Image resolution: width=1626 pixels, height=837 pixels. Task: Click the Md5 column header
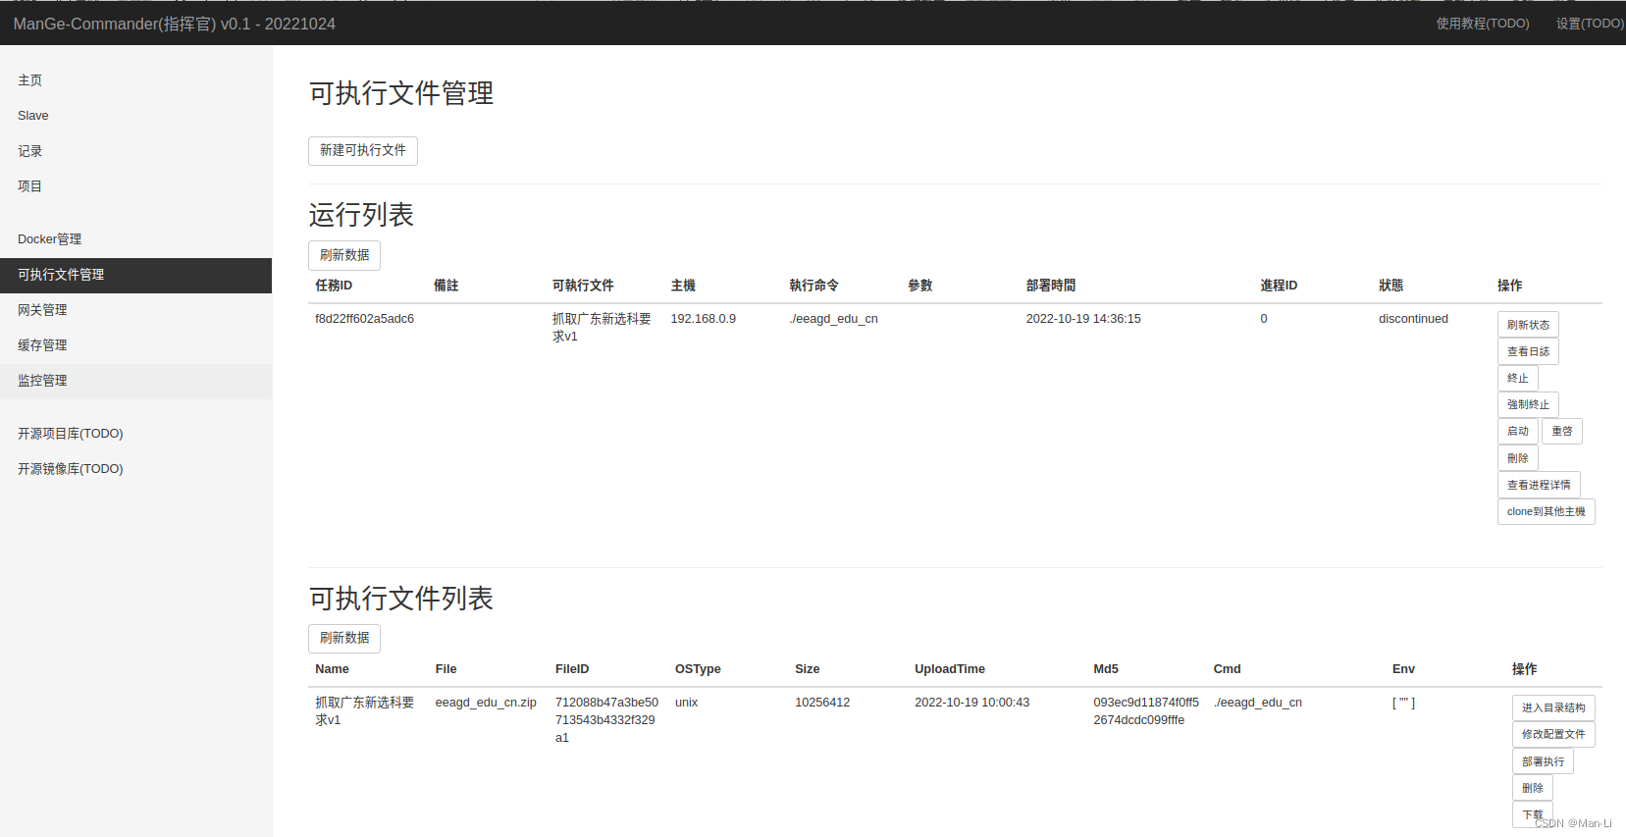coord(1106,669)
